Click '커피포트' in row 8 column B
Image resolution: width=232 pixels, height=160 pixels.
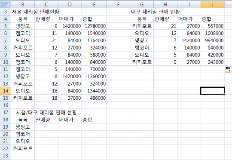tap(23, 48)
